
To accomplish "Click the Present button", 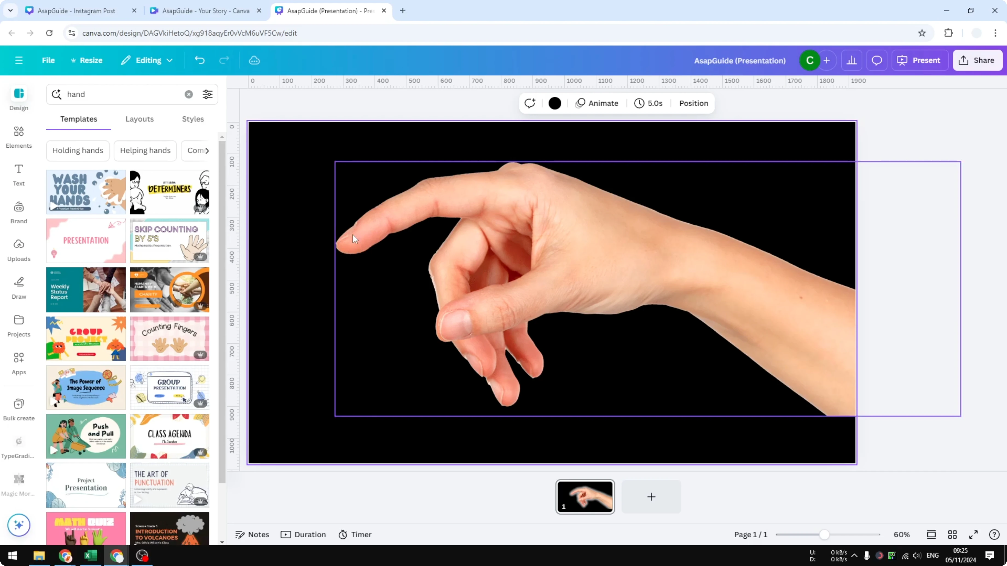I will (x=920, y=60).
